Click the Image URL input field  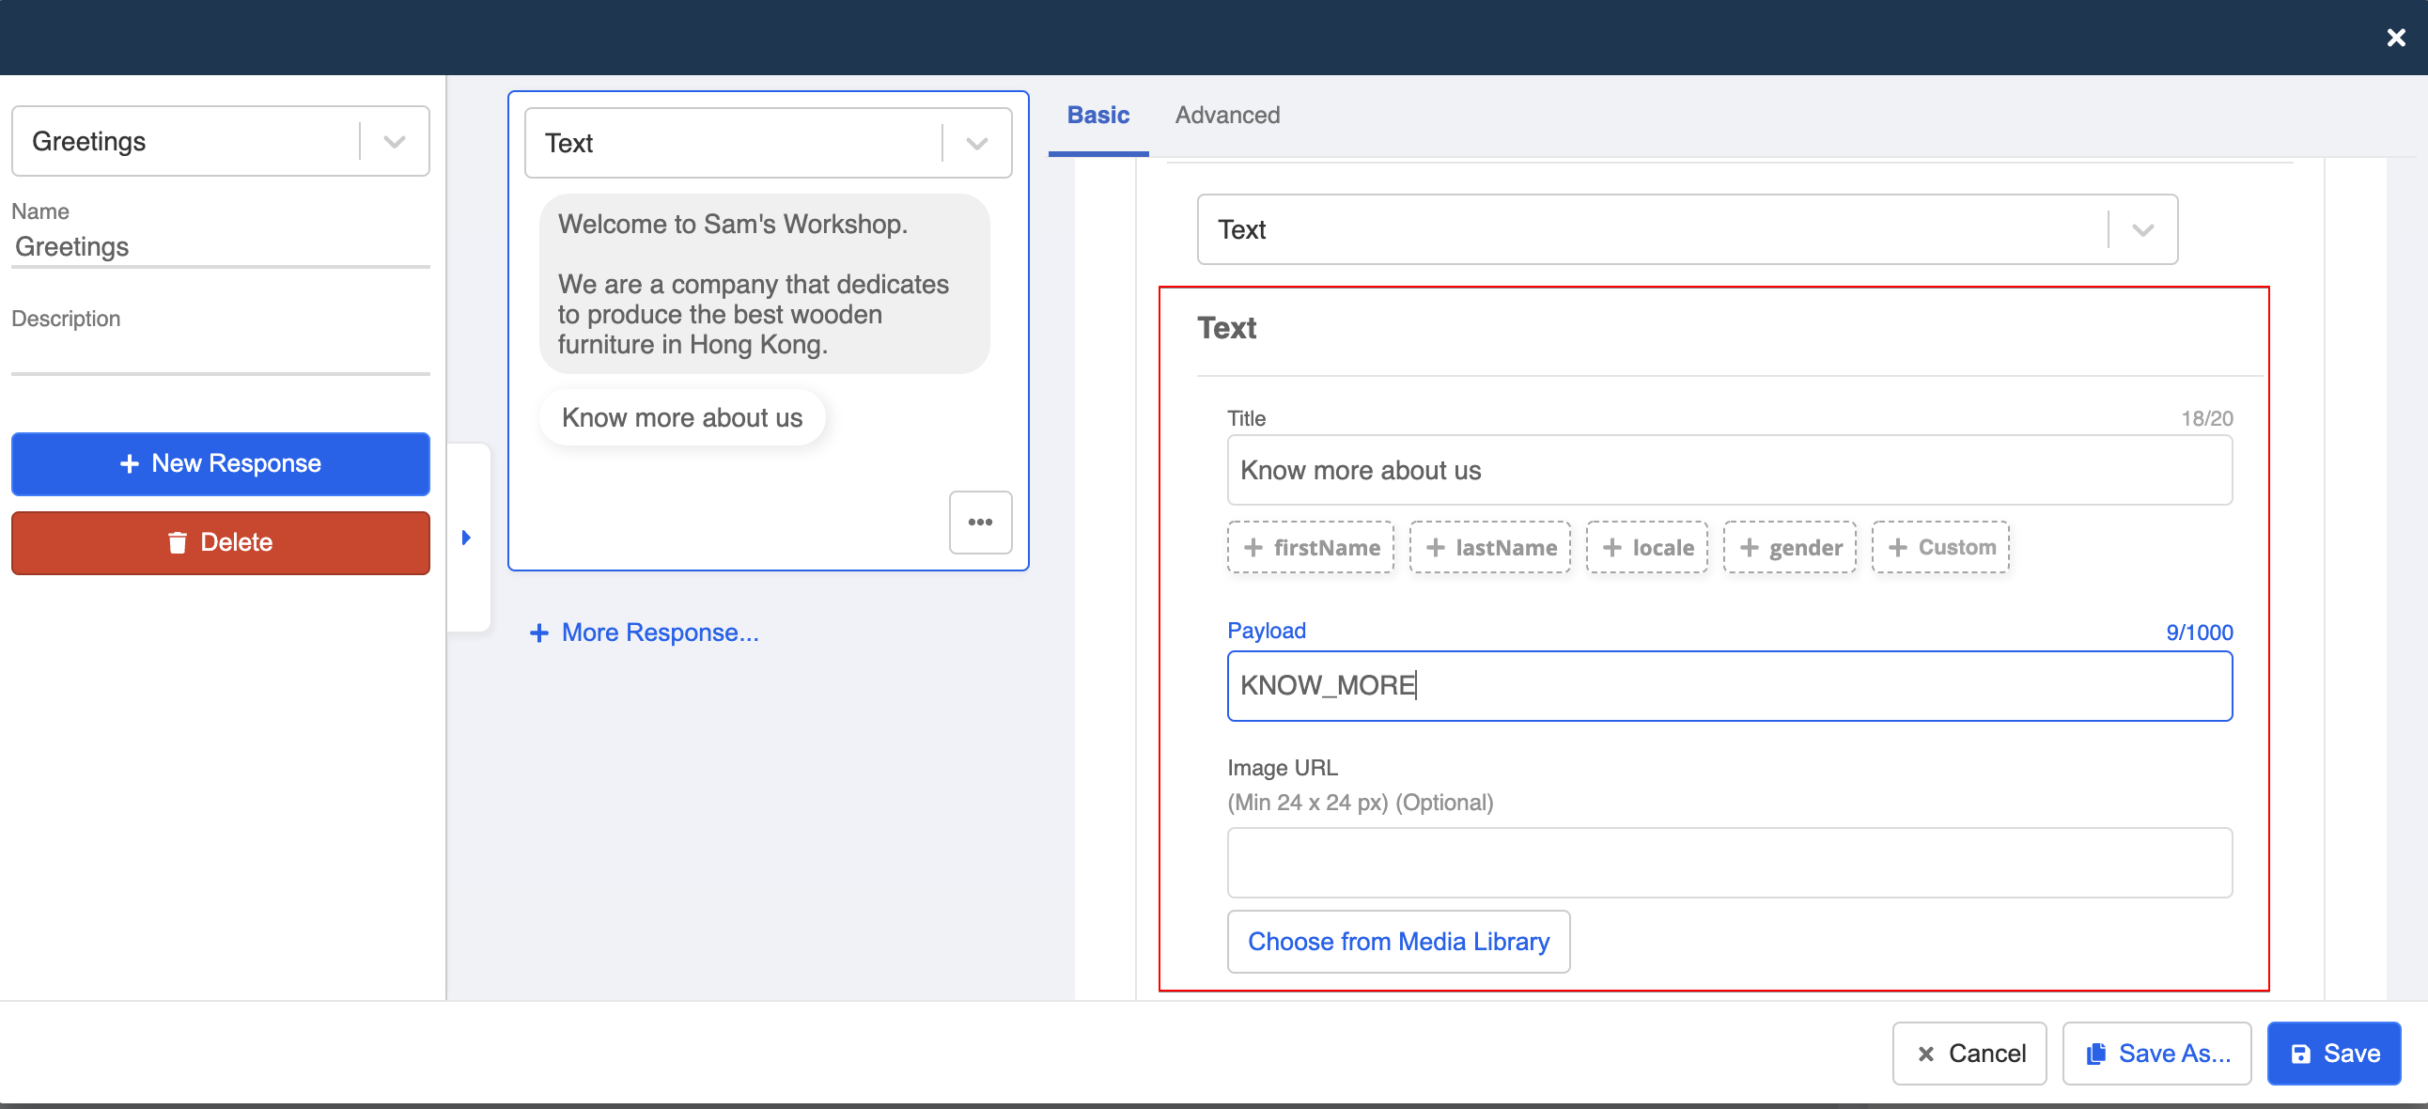(x=1729, y=862)
